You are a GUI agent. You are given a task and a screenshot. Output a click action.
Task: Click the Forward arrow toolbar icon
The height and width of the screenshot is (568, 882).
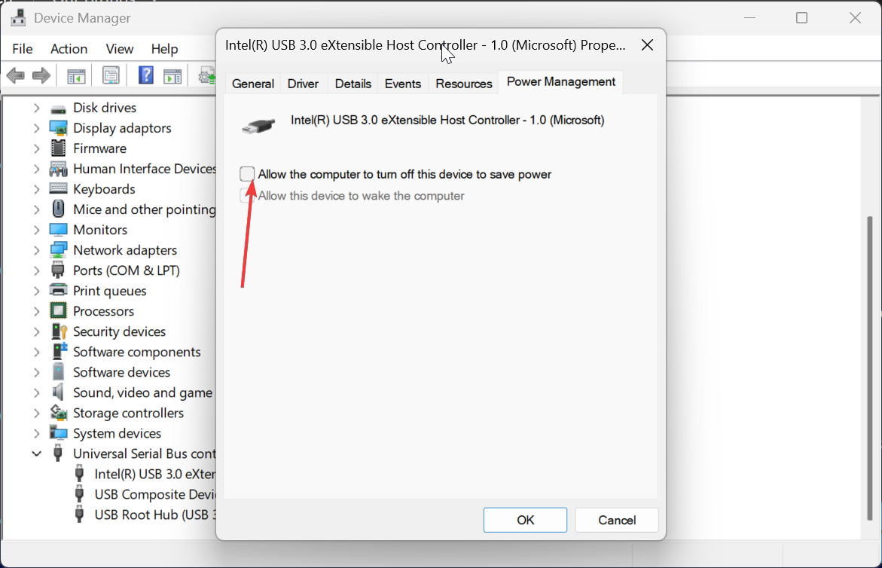(41, 75)
